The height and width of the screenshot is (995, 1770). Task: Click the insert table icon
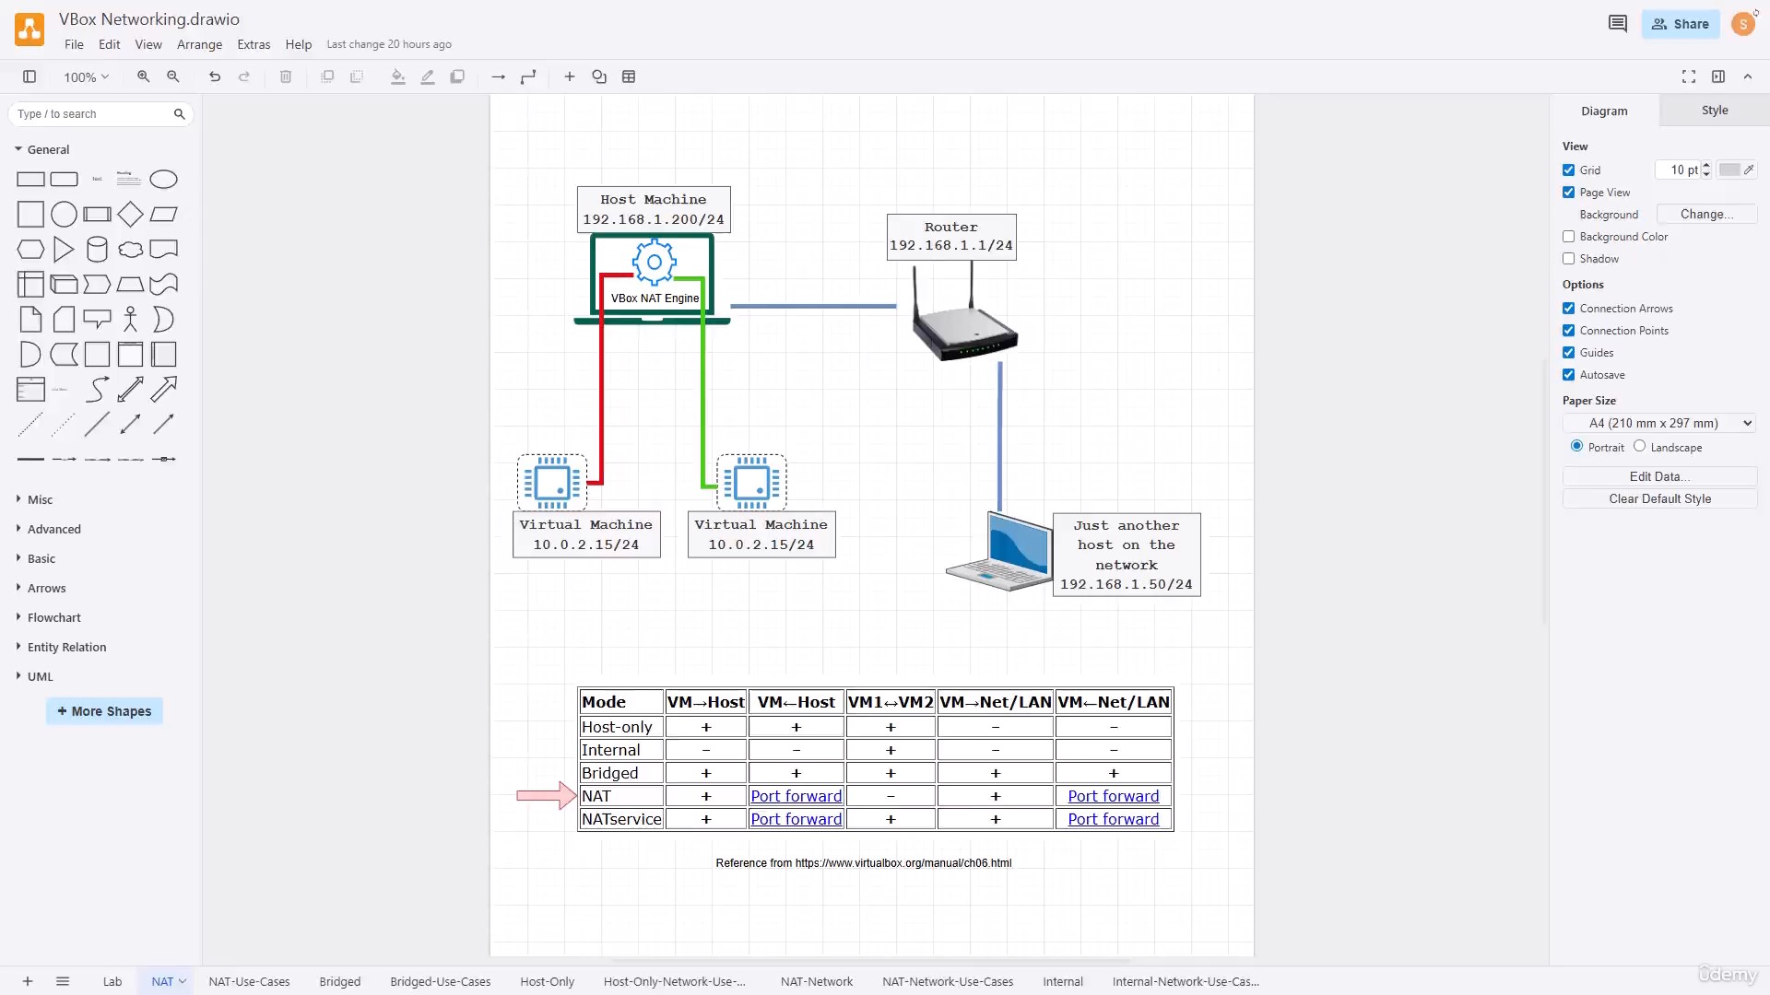[629, 77]
